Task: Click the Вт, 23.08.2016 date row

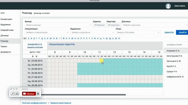Action: [35, 61]
